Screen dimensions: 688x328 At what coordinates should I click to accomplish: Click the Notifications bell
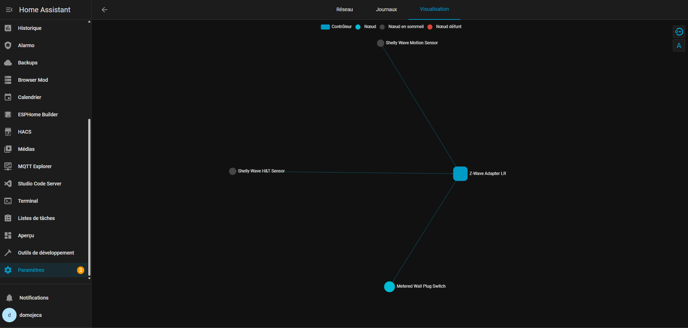[9, 298]
